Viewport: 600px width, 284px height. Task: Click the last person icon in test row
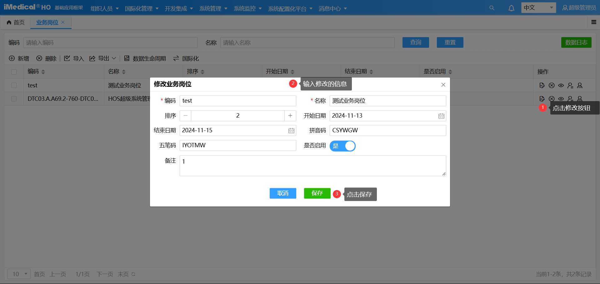point(580,85)
